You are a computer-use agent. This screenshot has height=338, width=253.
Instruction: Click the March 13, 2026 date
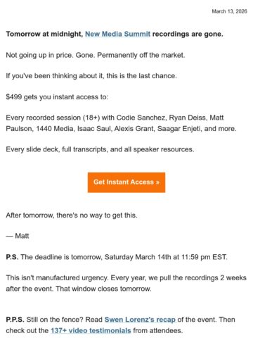(x=229, y=11)
